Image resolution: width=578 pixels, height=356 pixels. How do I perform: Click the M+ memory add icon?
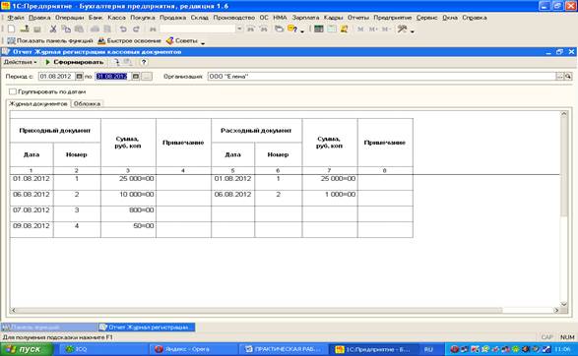coord(372,29)
